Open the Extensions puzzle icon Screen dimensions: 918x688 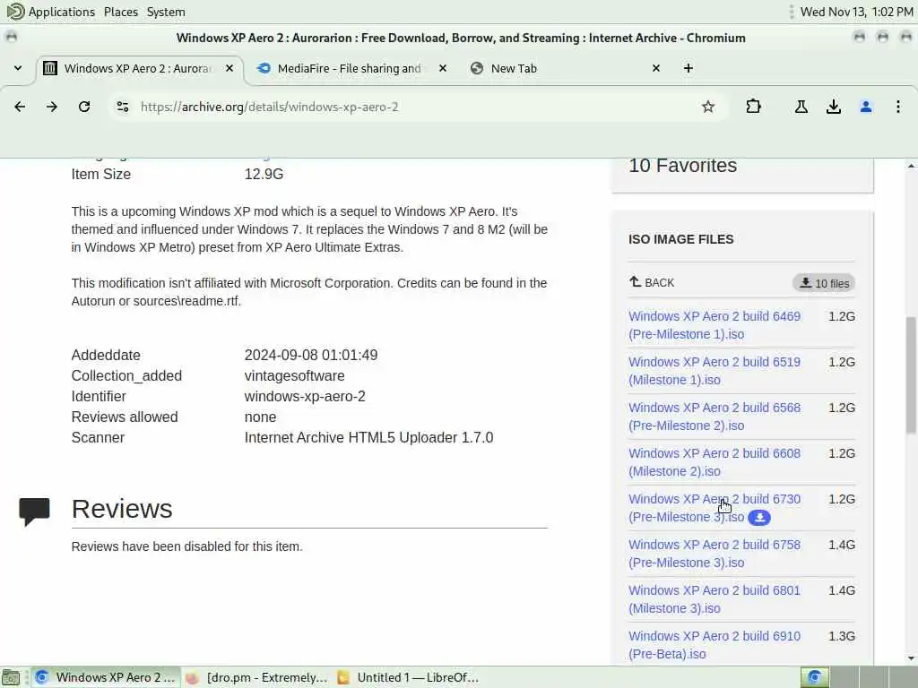[753, 107]
